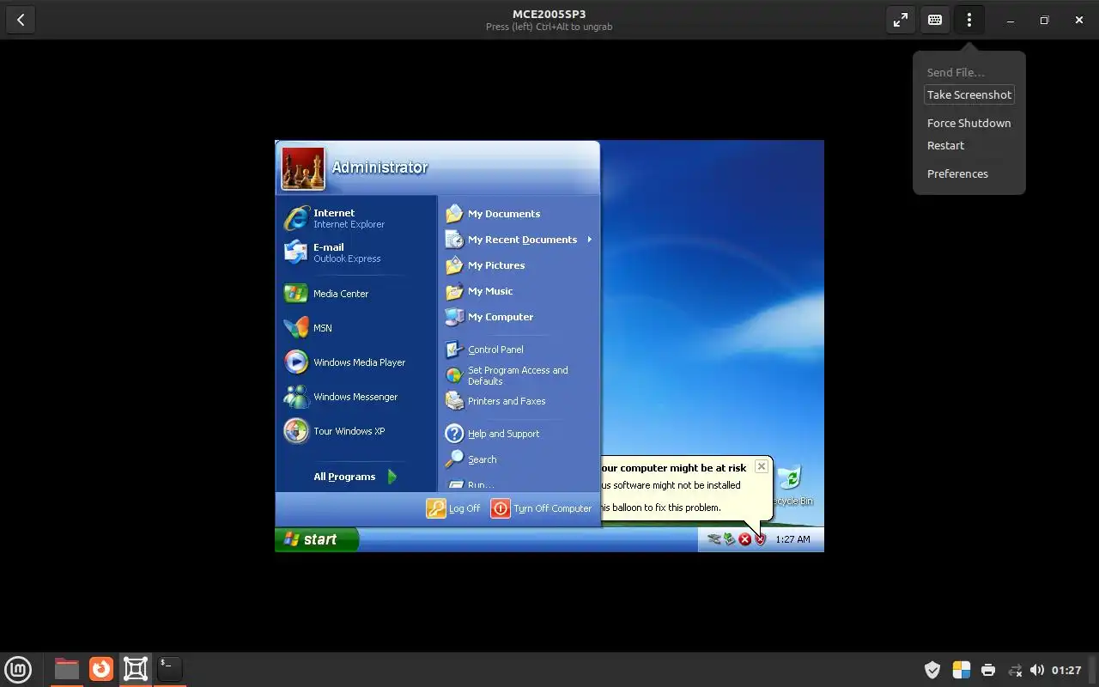Screen dimensions: 1099x687
Task: Click the Windows XP start button
Action: click(317, 539)
